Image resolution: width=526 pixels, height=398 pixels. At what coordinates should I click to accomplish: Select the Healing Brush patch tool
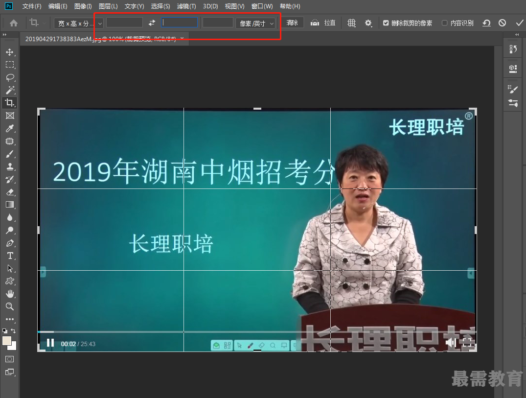tap(10, 141)
